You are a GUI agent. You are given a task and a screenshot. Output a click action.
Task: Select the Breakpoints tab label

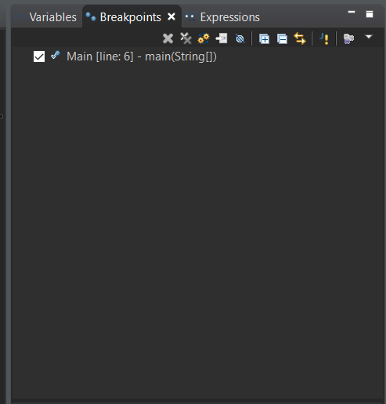131,17
